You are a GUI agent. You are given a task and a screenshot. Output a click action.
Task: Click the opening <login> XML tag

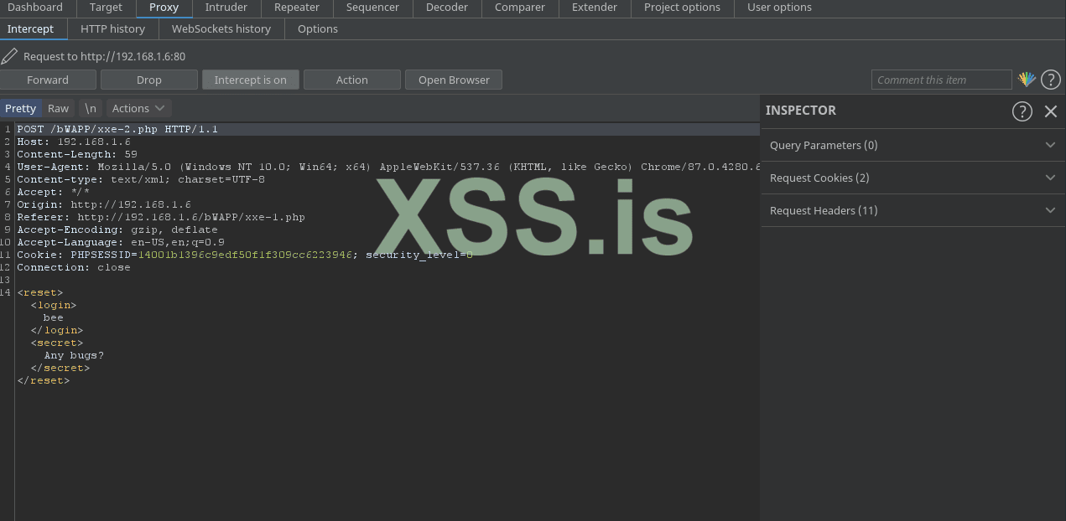54,305
